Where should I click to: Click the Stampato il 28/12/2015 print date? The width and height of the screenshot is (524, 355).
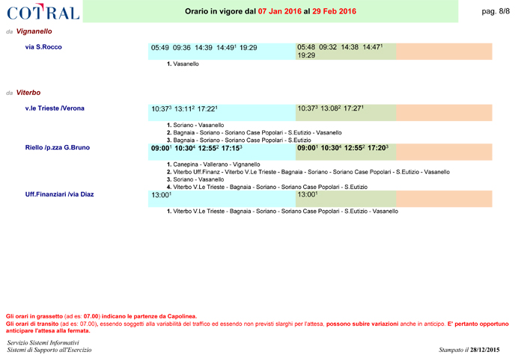coord(469,350)
